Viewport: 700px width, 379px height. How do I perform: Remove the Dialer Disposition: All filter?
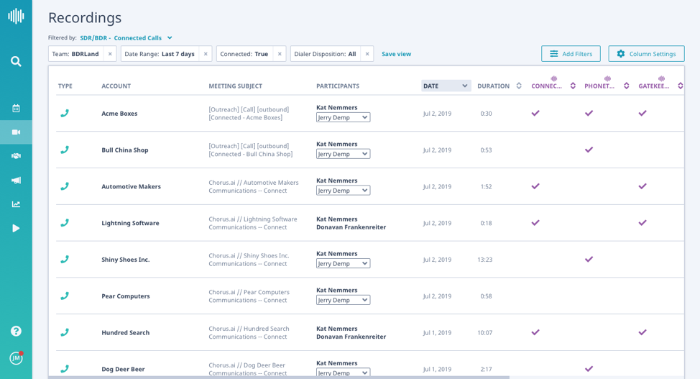367,54
